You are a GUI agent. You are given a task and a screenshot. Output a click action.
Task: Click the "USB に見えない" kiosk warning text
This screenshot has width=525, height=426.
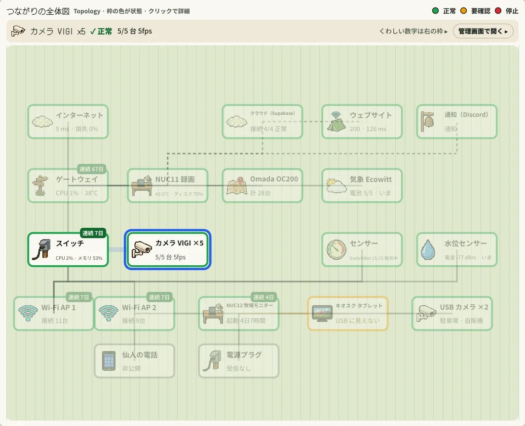point(358,320)
